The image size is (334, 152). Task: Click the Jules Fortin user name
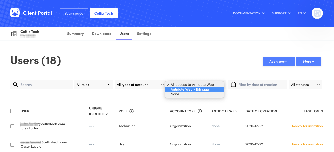pyautogui.click(x=29, y=128)
